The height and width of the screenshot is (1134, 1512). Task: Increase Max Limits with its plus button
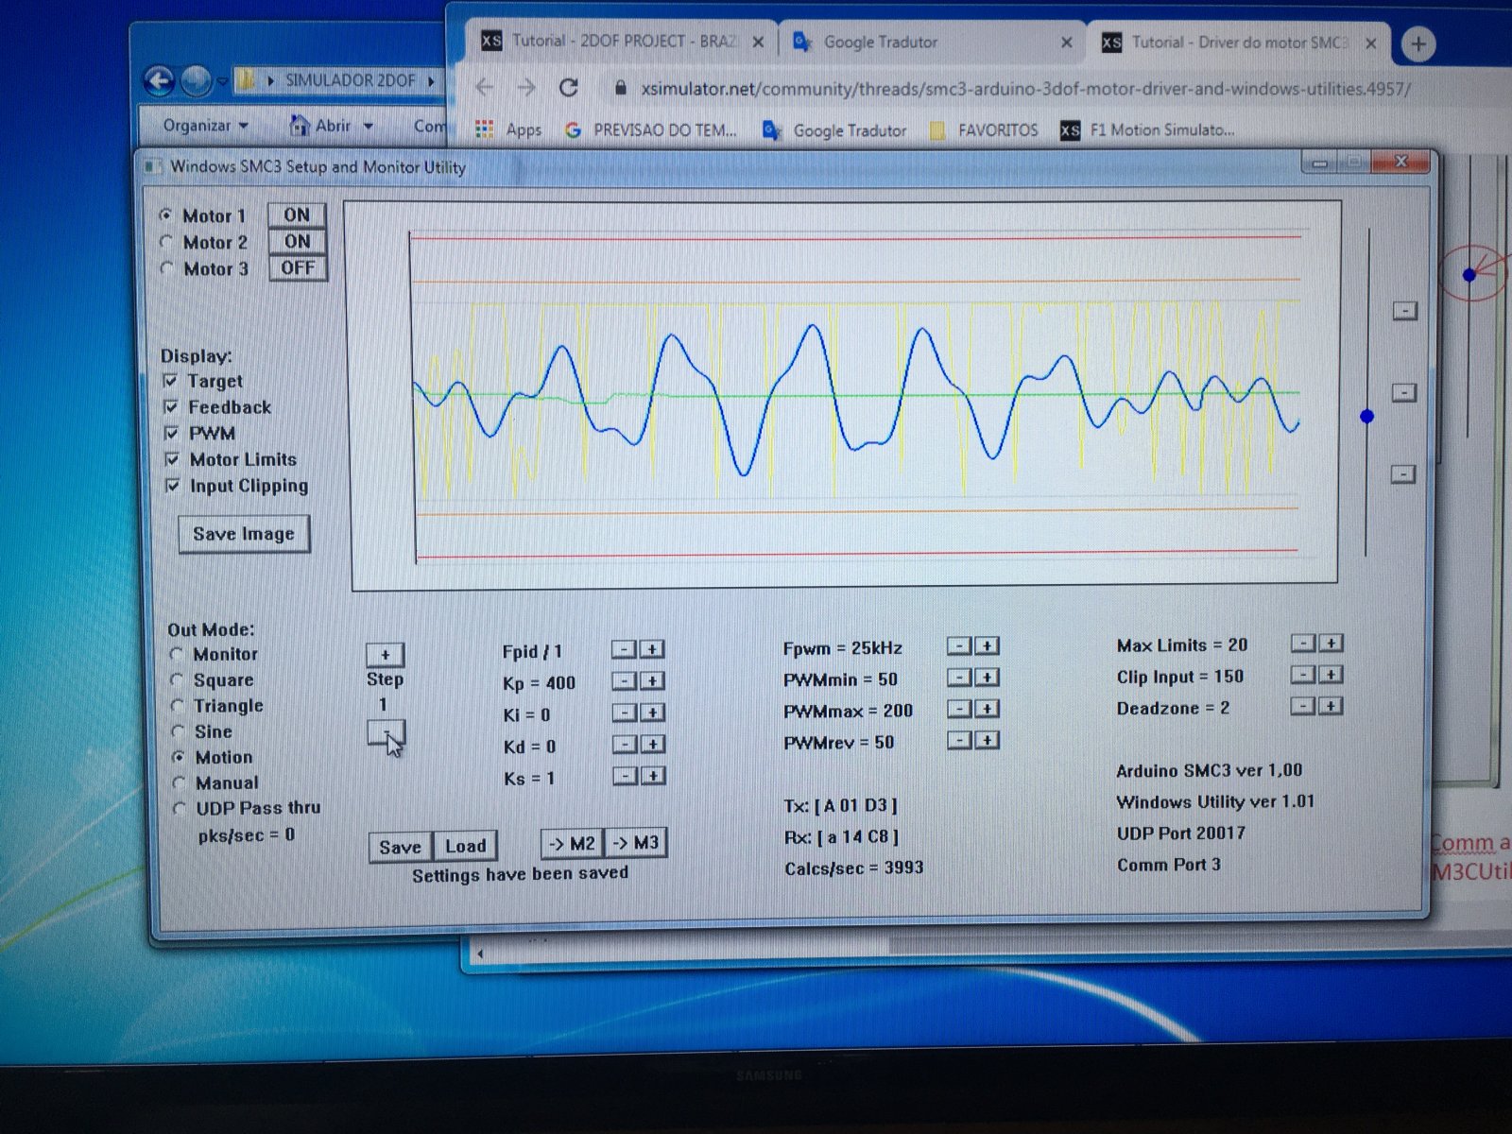click(x=1331, y=644)
